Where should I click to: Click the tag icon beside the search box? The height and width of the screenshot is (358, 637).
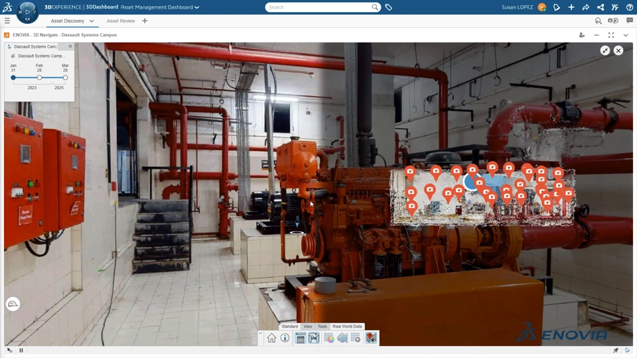388,7
